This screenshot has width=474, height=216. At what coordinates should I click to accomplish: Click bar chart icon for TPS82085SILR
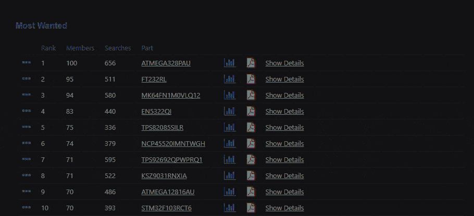229,127
